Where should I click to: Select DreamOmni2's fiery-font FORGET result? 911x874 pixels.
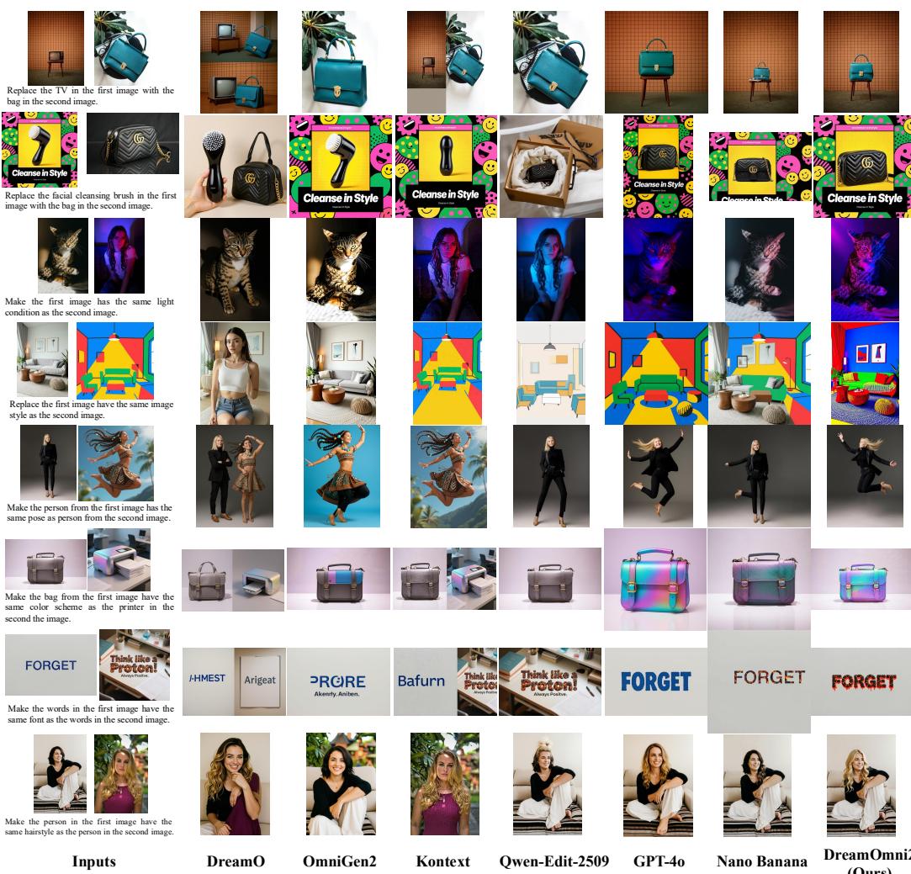pos(862,681)
